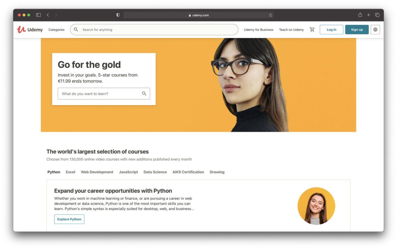This screenshot has width=397, height=249.
Task: Go back with the Safari back arrow
Action: click(x=48, y=15)
